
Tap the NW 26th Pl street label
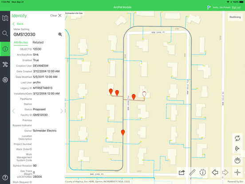[x=158, y=32]
